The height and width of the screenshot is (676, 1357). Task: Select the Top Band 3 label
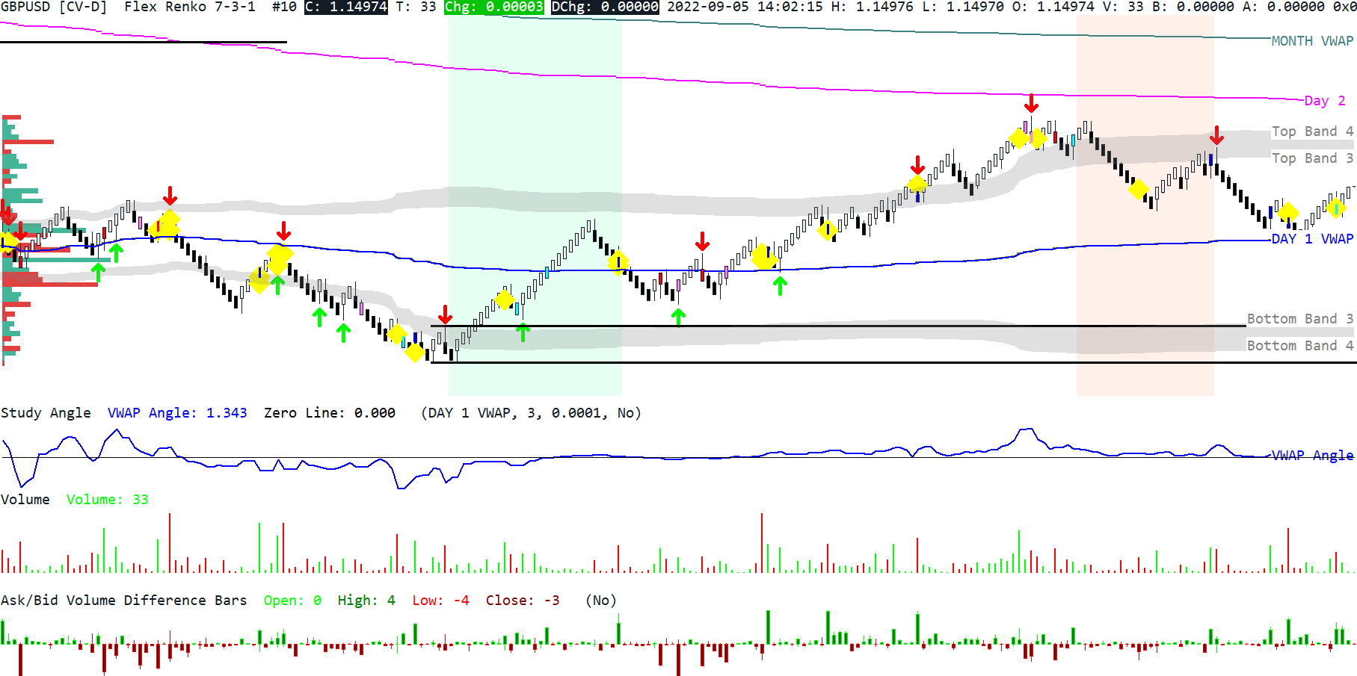(1313, 158)
